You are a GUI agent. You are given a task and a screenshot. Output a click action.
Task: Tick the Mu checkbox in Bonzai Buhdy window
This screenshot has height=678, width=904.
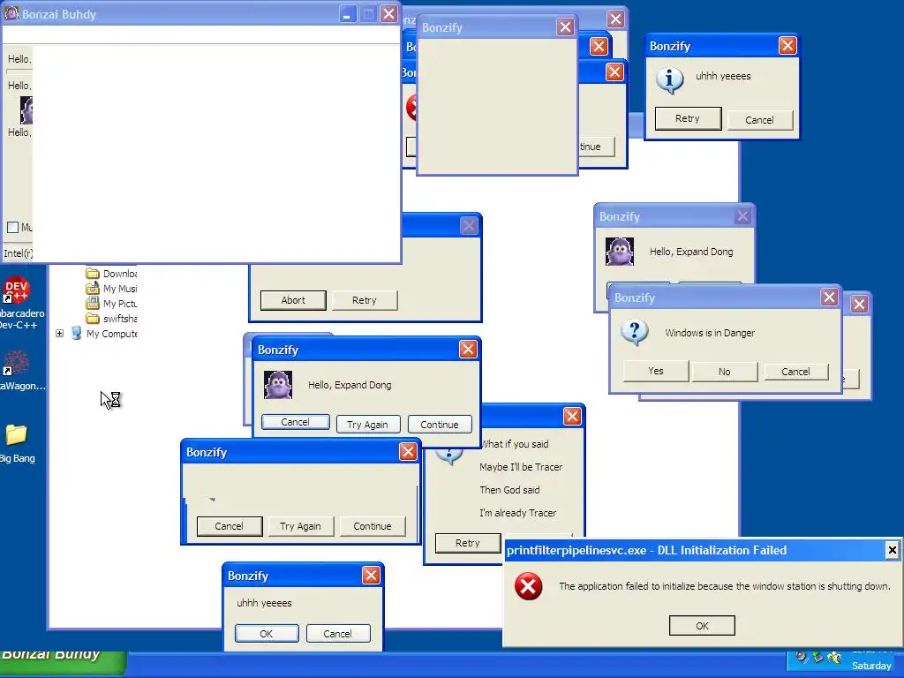click(12, 227)
